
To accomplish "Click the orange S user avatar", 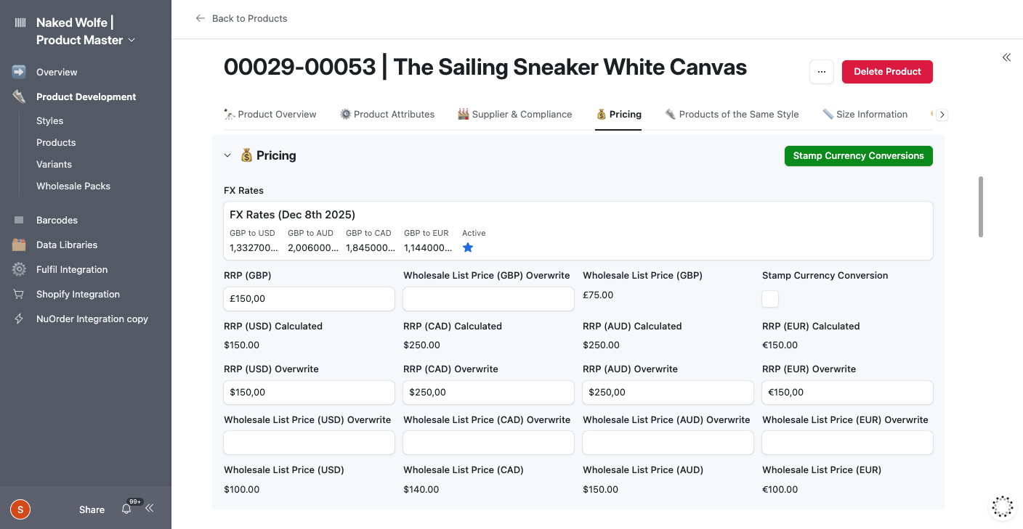I will click(x=20, y=509).
